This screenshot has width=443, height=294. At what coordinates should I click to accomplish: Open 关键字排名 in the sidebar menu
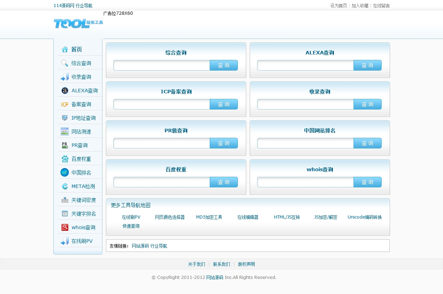[83, 214]
